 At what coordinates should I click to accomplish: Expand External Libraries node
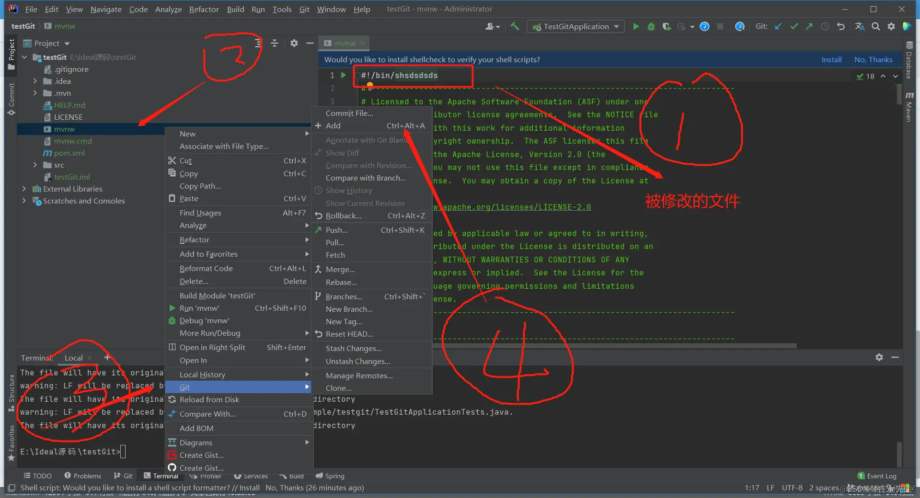(24, 189)
